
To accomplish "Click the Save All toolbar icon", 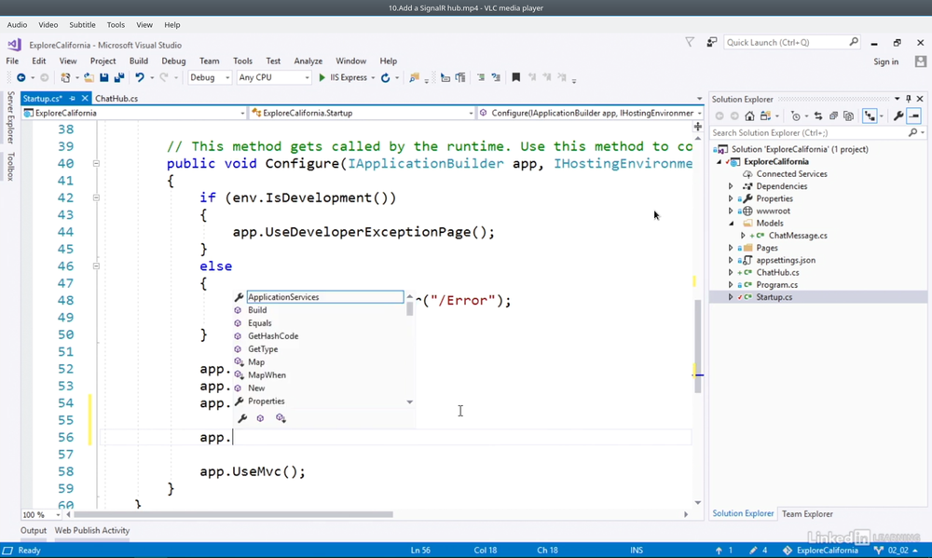I will coord(119,78).
